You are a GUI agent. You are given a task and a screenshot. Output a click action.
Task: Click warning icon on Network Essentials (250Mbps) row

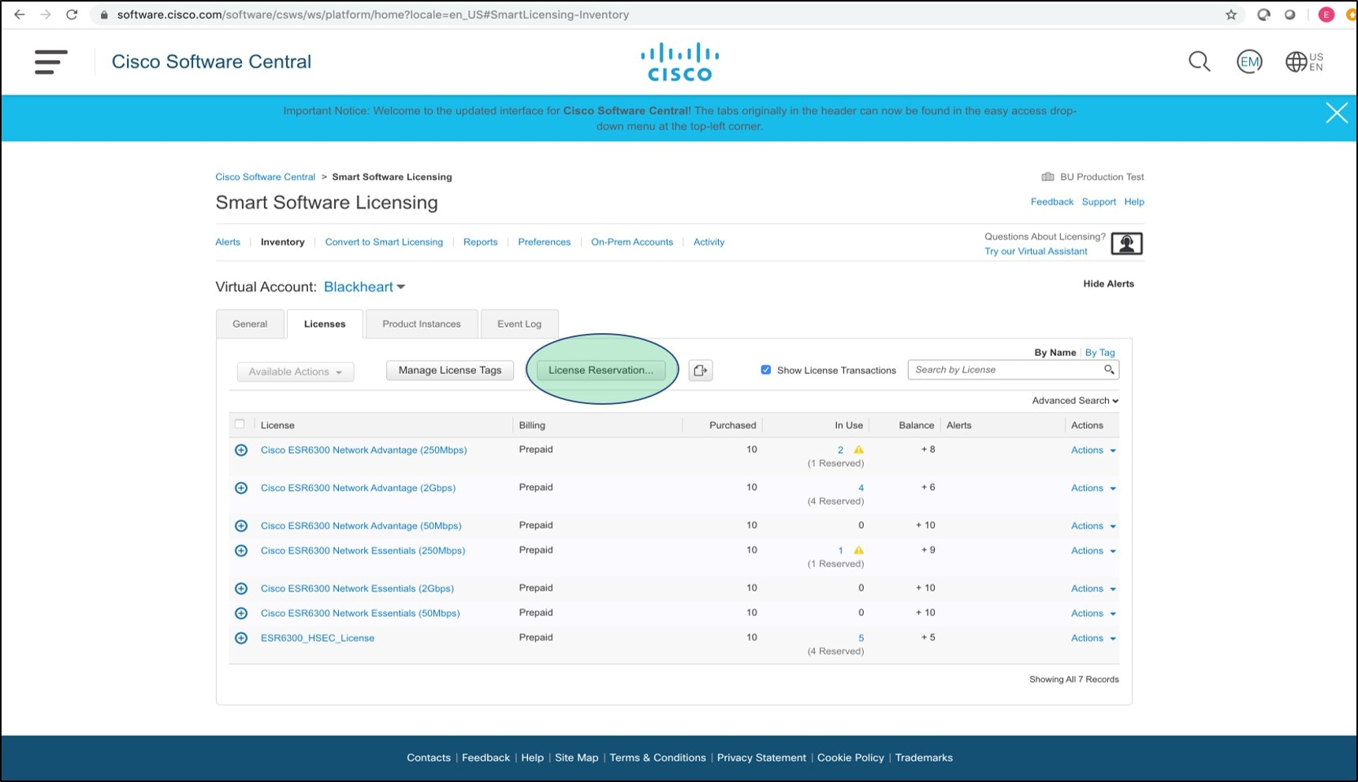click(x=858, y=550)
